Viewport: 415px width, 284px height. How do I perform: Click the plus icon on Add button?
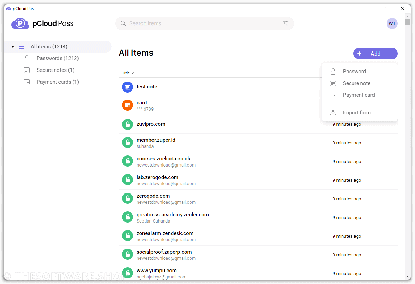click(359, 54)
